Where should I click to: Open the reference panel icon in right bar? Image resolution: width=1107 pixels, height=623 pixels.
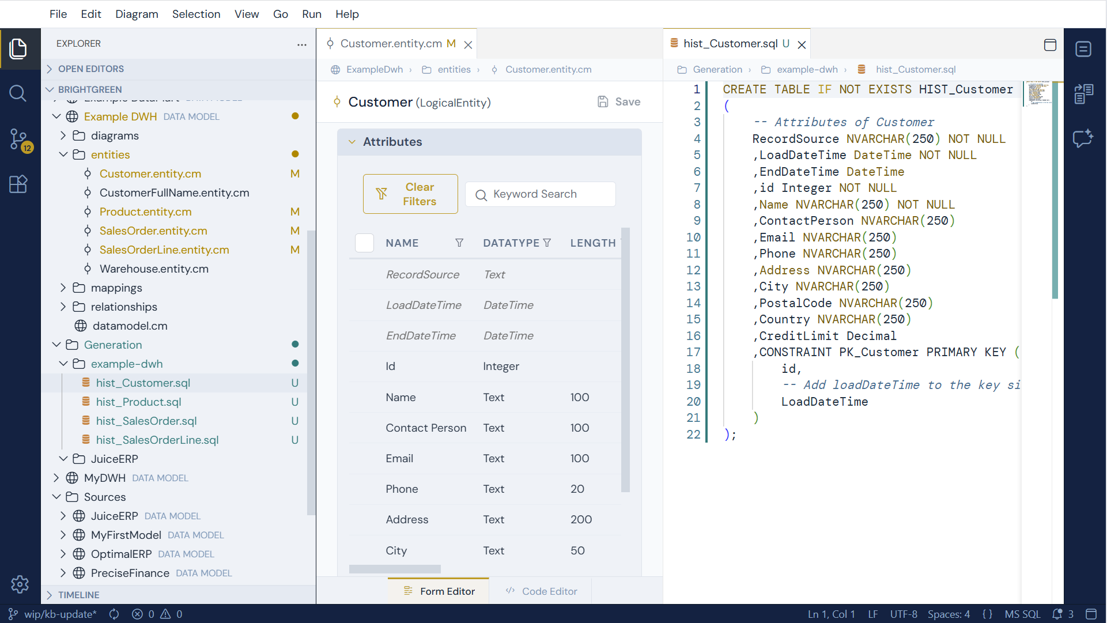click(x=1083, y=93)
